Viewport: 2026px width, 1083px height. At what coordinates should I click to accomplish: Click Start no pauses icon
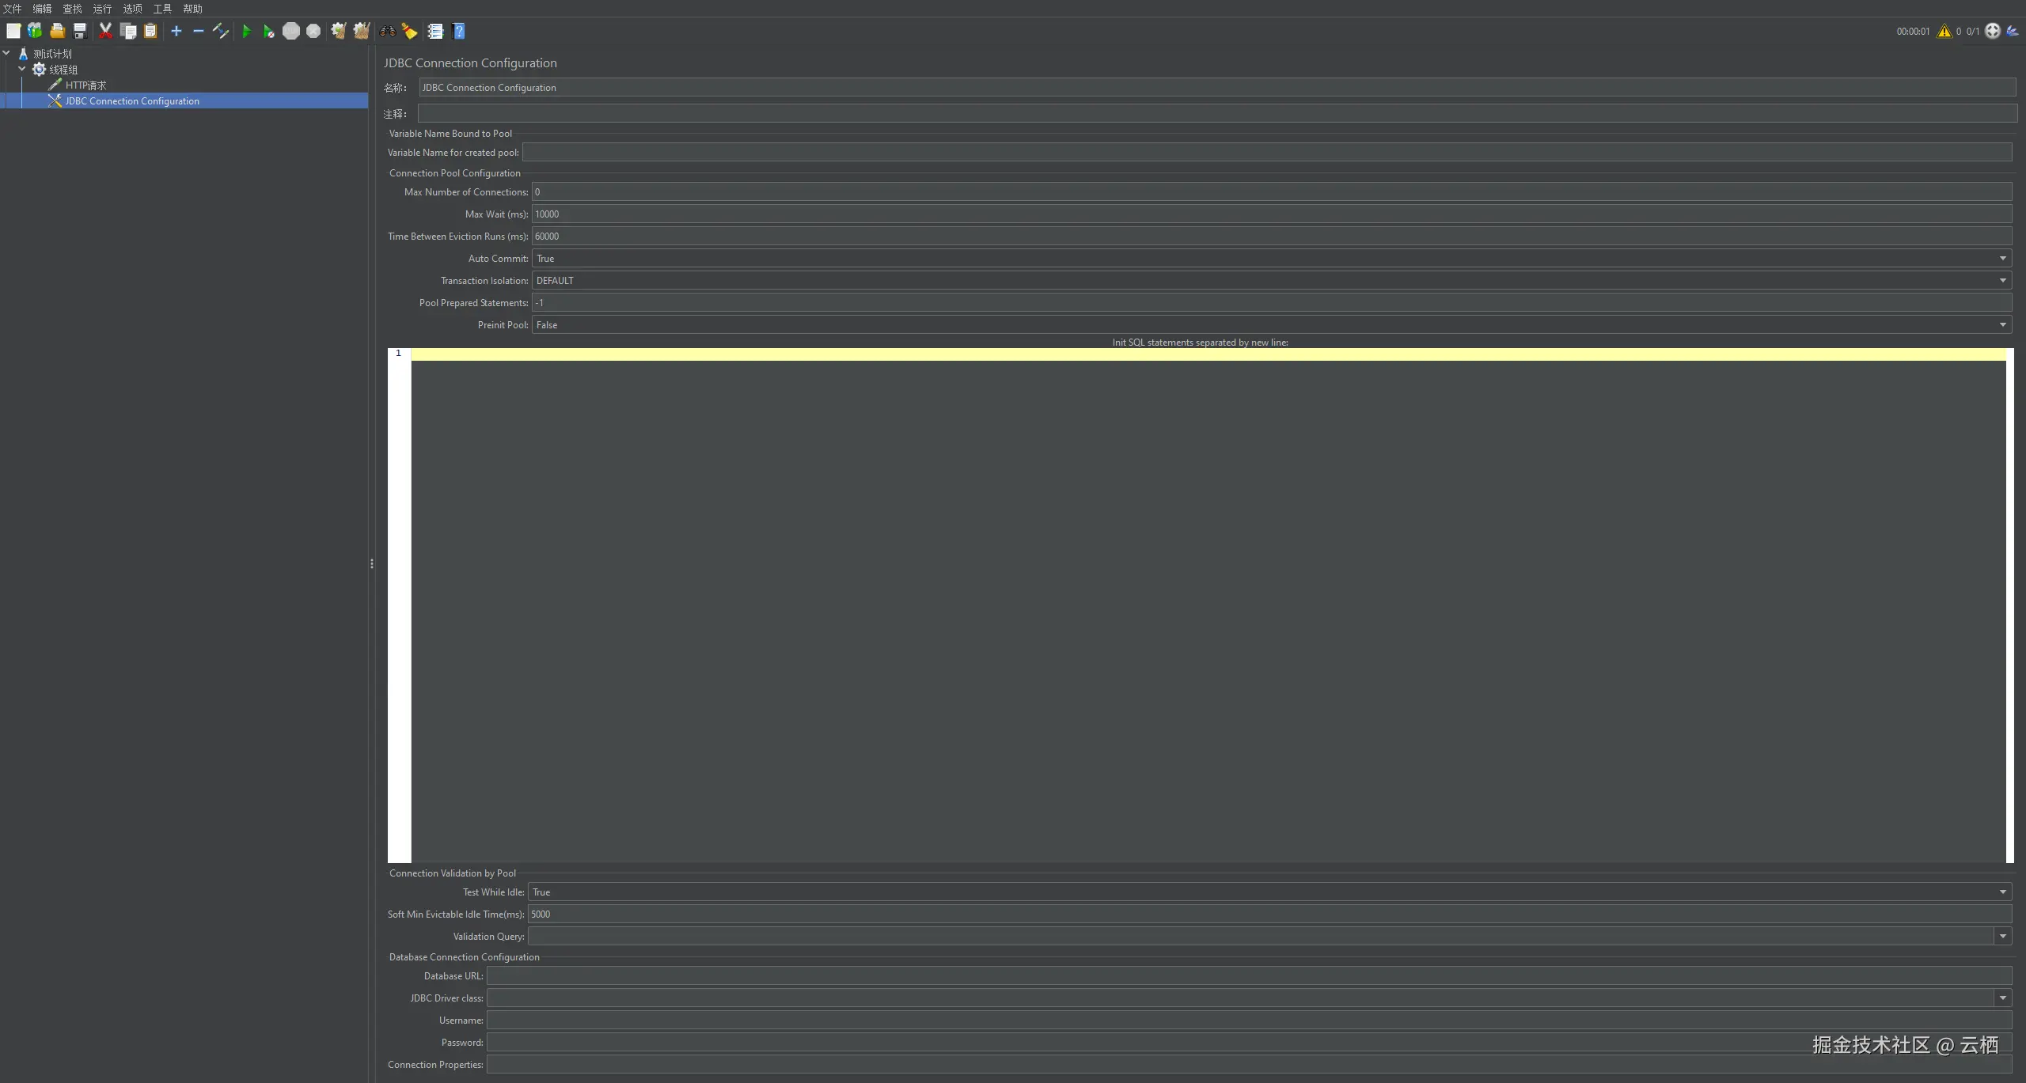click(x=268, y=31)
